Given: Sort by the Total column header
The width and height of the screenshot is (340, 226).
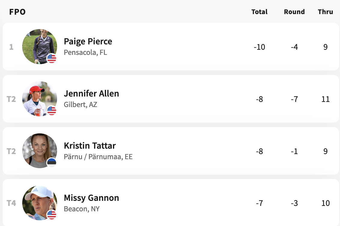Looking at the screenshot, I should (259, 12).
